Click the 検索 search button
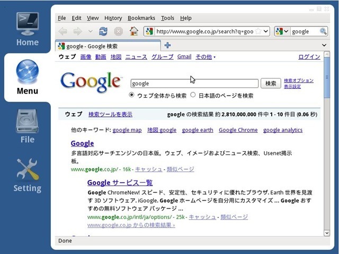This screenshot has height=254, width=339. tap(271, 84)
